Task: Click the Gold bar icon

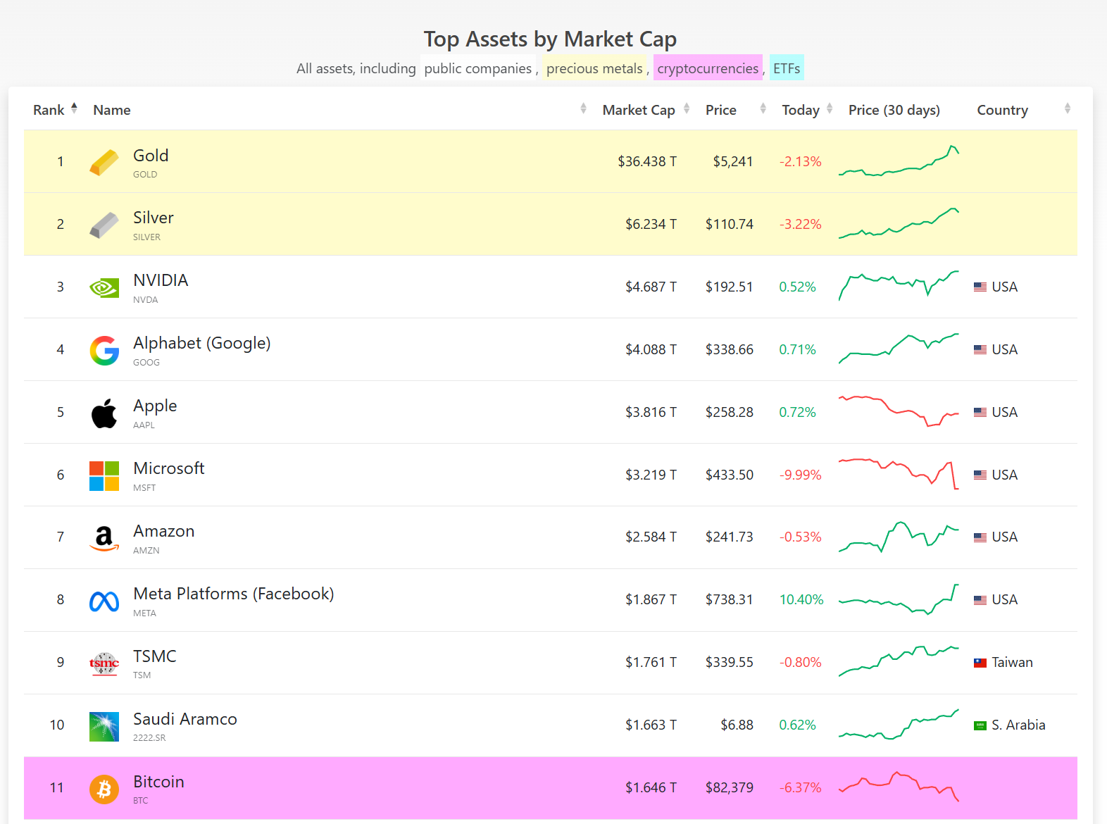Action: [104, 162]
